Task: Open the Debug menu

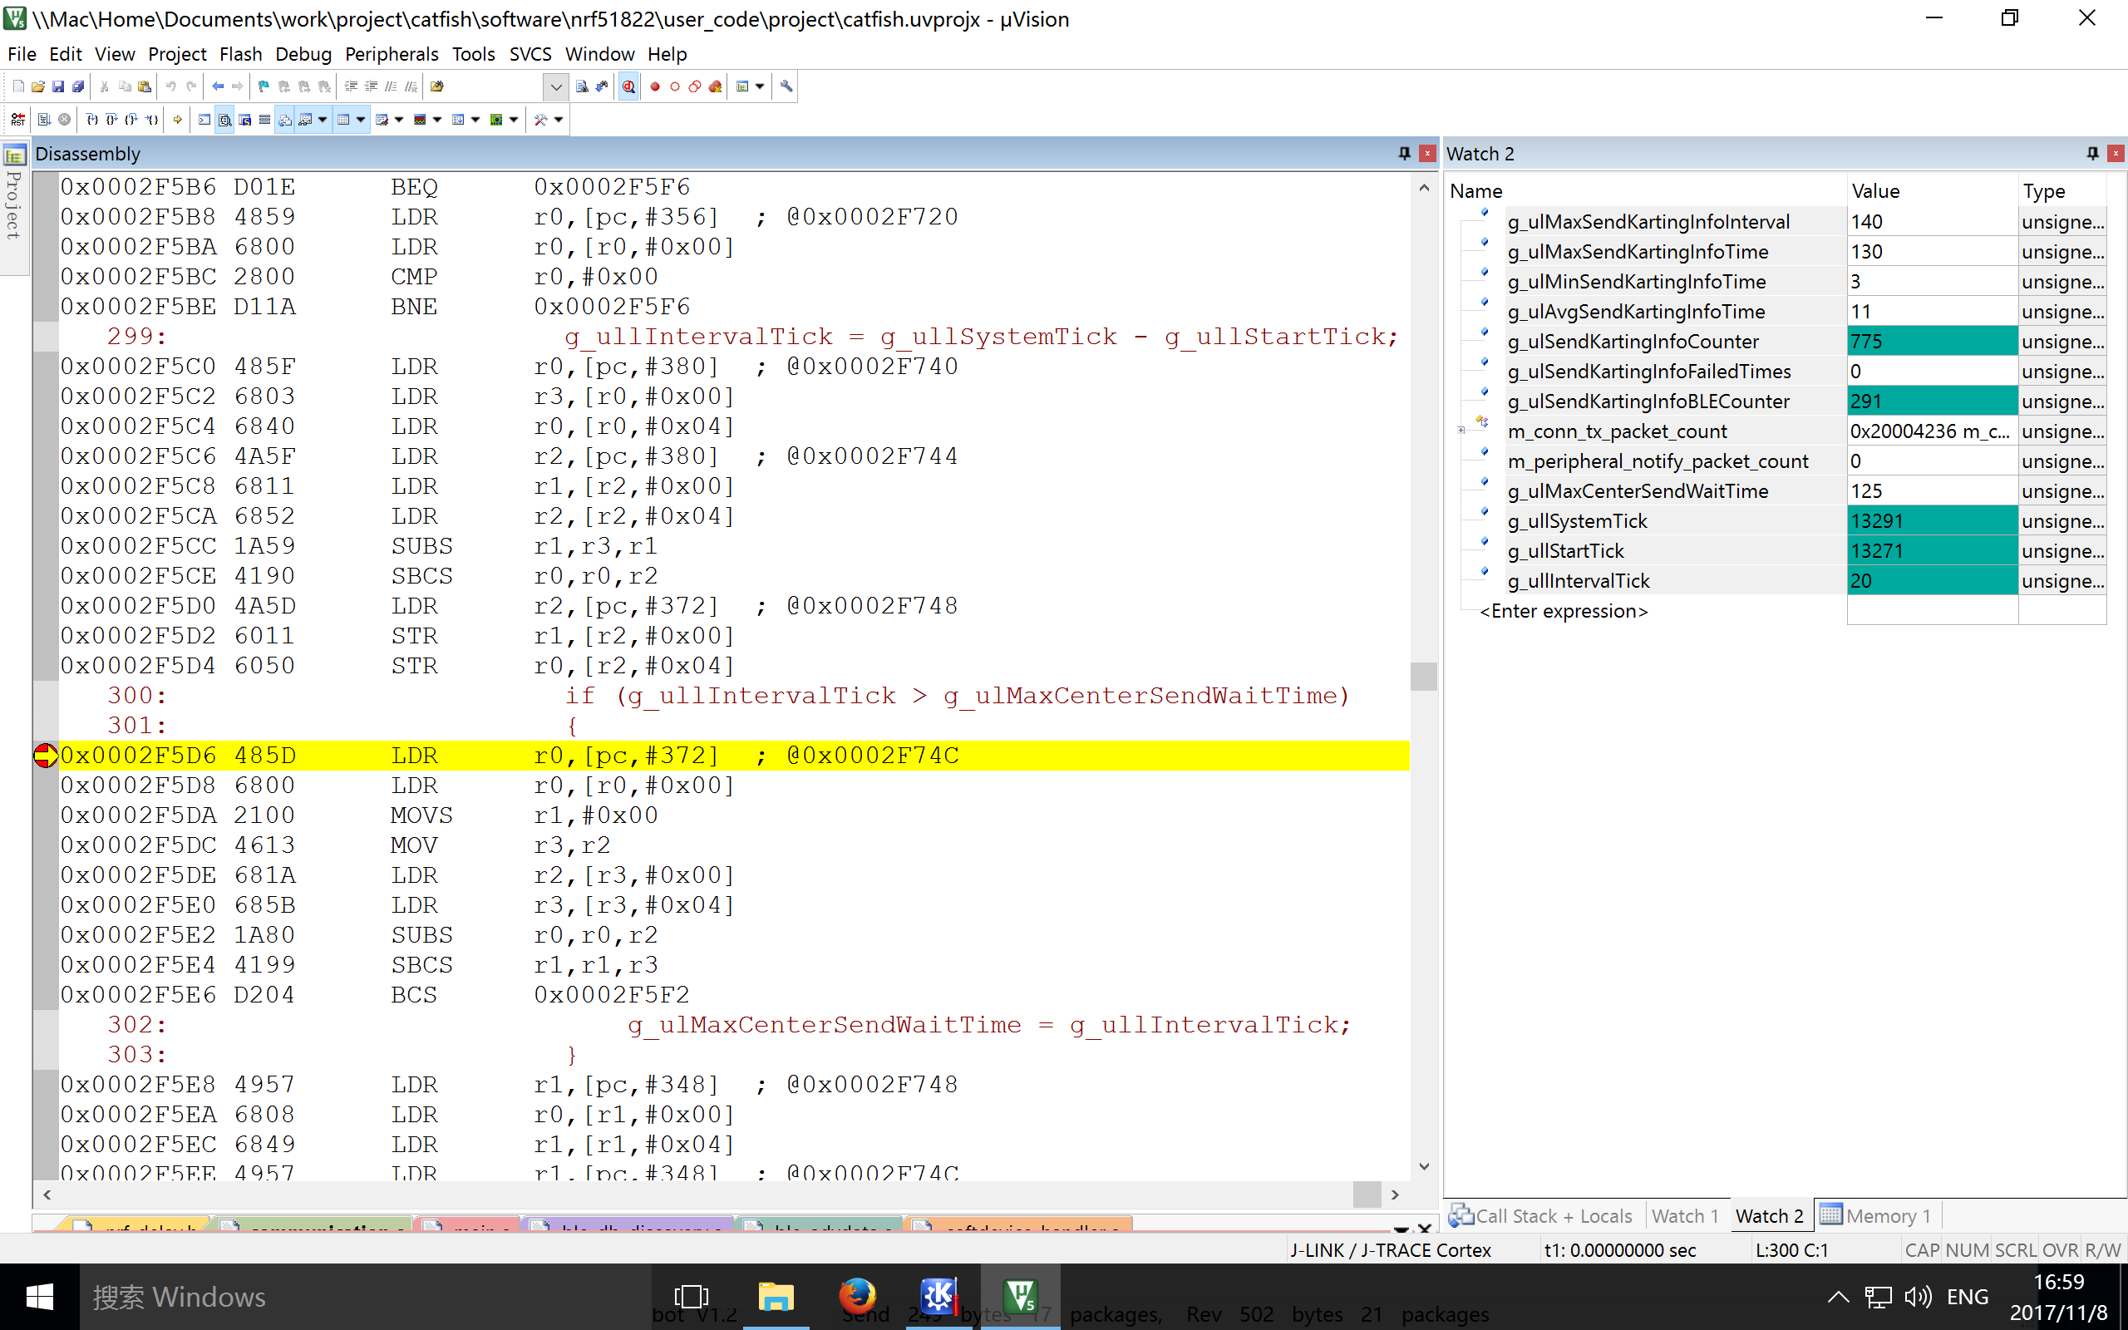Action: tap(303, 54)
